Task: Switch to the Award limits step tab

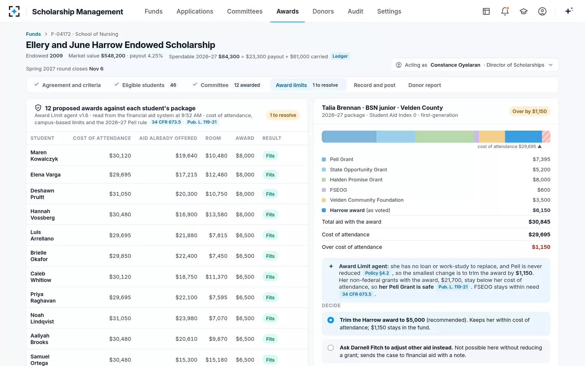Action: 308,85
